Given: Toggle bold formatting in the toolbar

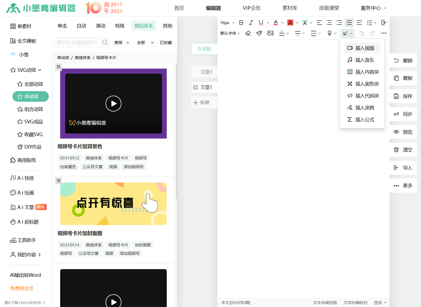Looking at the screenshot, I should [x=241, y=23].
